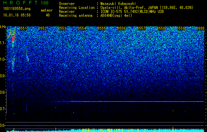Click the 0552 time marker

pos(42,28)
